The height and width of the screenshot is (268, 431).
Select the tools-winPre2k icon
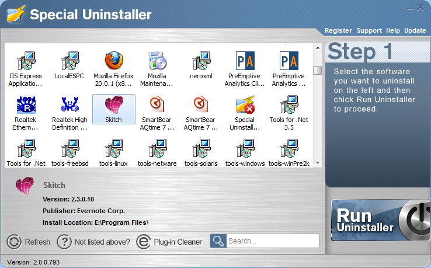(289, 148)
